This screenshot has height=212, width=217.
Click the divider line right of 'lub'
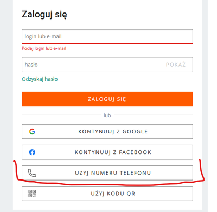coord(154,115)
